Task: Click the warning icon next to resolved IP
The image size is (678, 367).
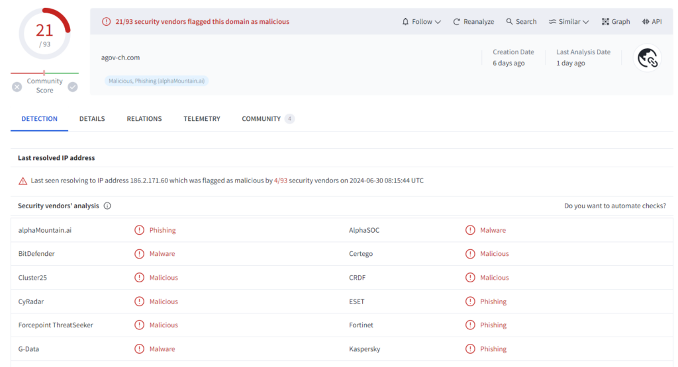Action: pyautogui.click(x=23, y=181)
